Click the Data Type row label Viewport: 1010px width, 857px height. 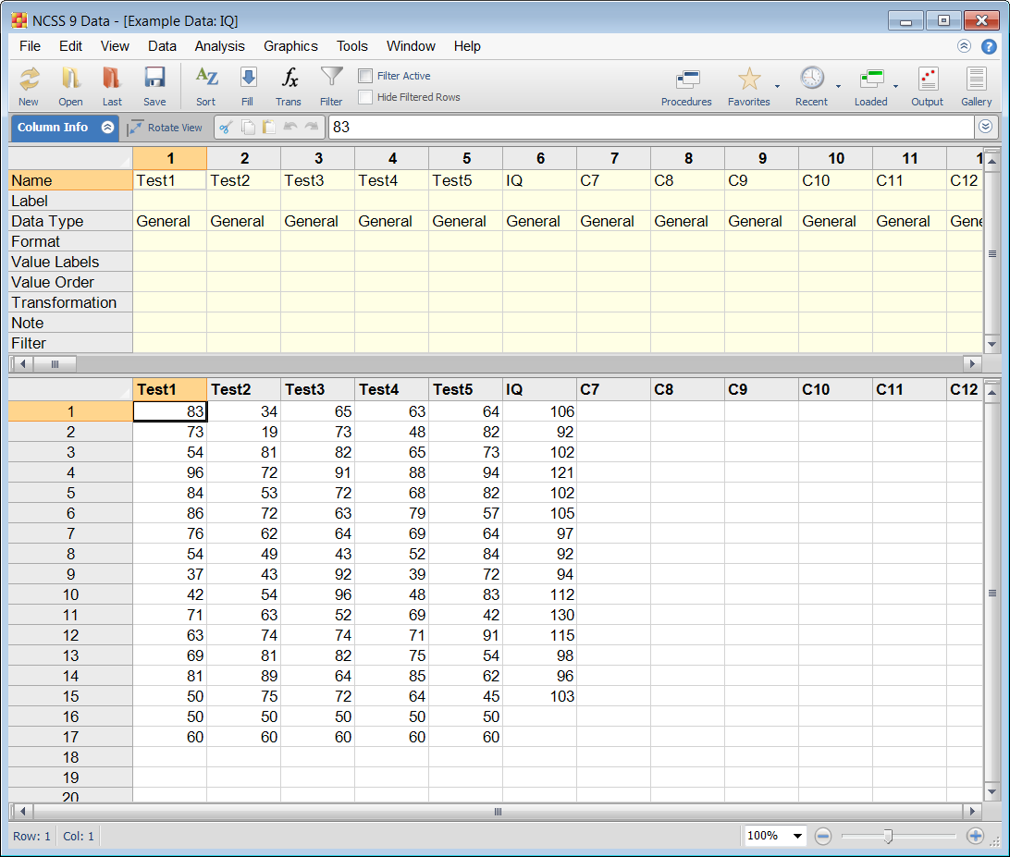[x=70, y=222]
